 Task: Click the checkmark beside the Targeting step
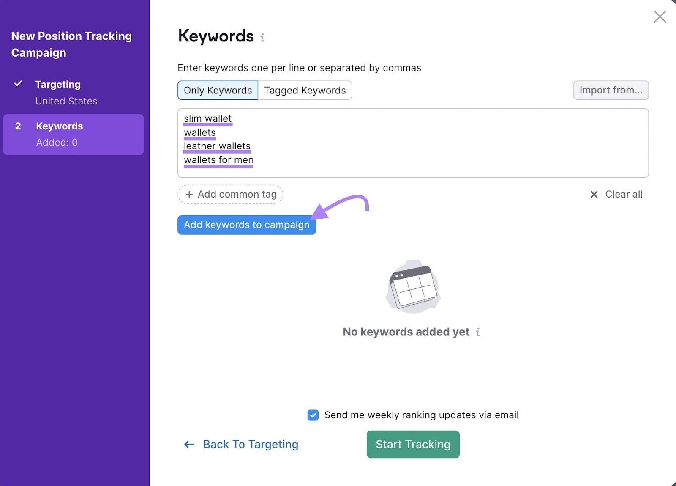pyautogui.click(x=18, y=84)
